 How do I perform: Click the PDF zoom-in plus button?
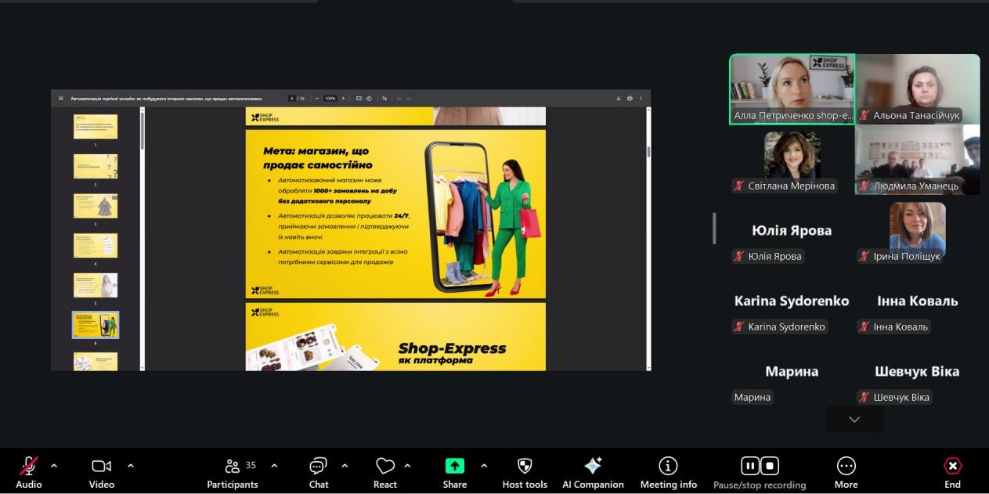[x=344, y=99]
